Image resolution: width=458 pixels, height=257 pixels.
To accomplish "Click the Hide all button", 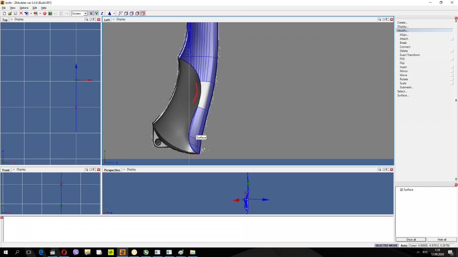I will coord(442,239).
